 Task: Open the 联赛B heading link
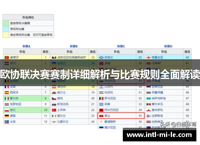pyautogui.click(x=74, y=46)
